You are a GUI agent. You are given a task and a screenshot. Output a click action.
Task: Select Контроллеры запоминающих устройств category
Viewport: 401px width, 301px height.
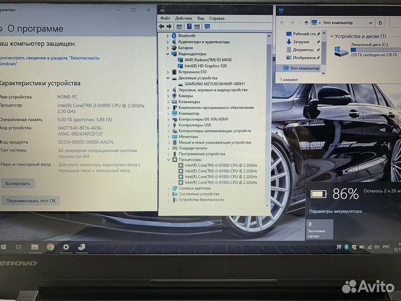[x=214, y=131]
